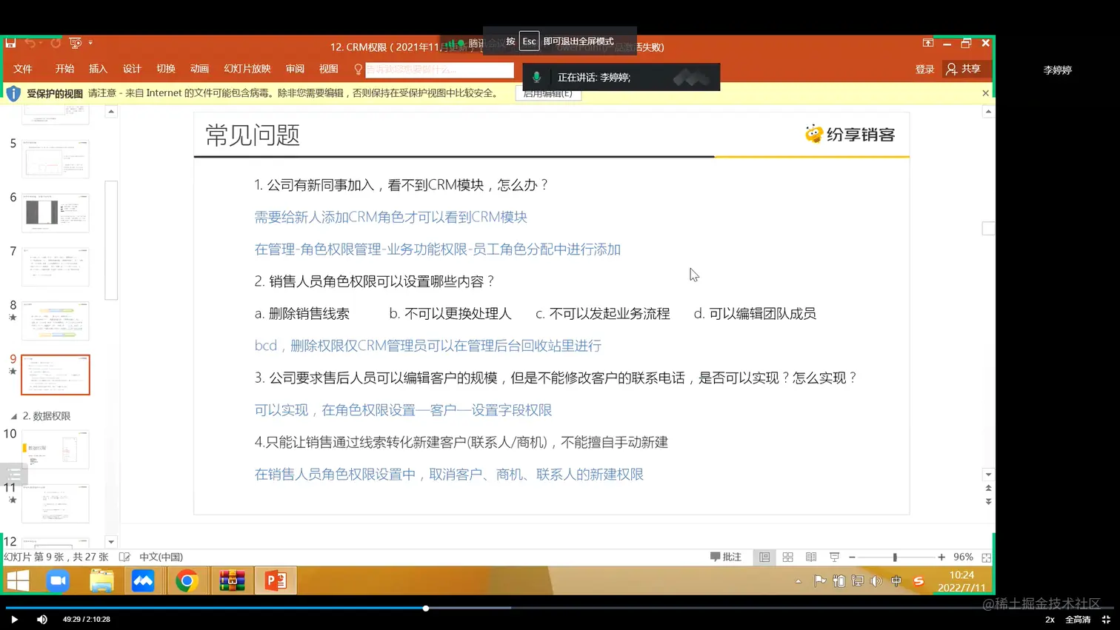Open the 切换 ribbon tab
This screenshot has height=630, width=1120.
(x=166, y=69)
